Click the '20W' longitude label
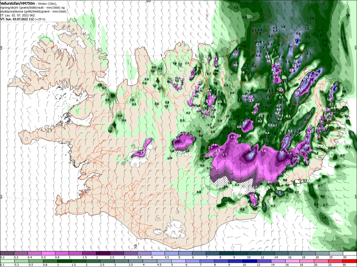The image size is (357, 267). click(x=148, y=1)
